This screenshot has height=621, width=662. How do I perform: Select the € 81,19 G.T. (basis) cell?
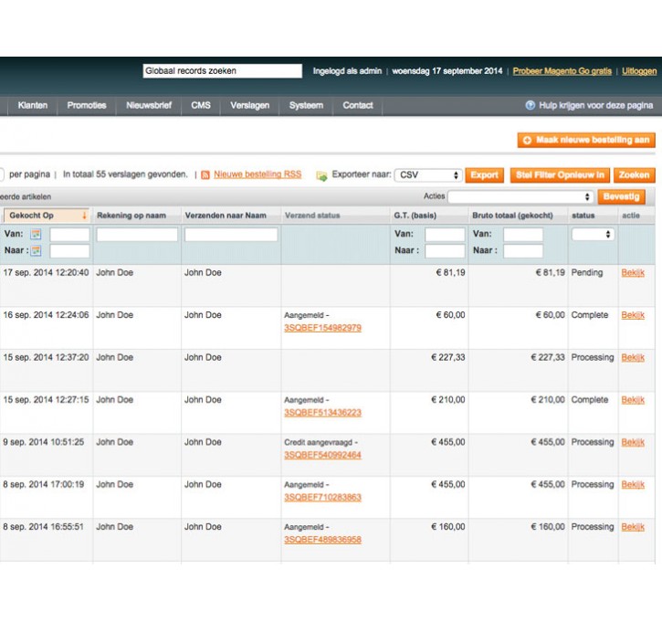point(429,285)
